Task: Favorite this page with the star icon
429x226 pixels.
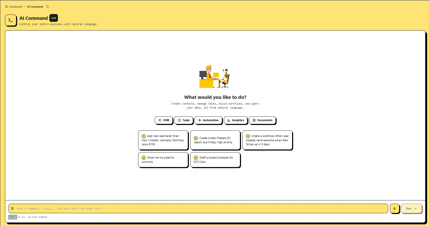Action: click(x=48, y=7)
